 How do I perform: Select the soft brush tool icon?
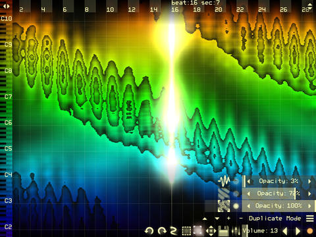(198, 230)
